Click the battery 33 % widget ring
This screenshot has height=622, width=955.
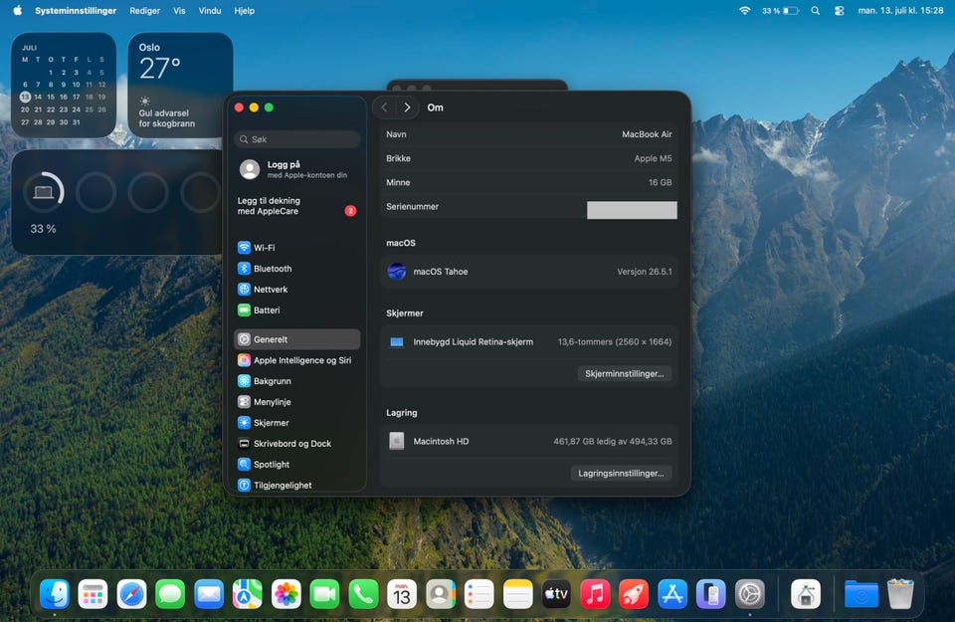point(43,192)
